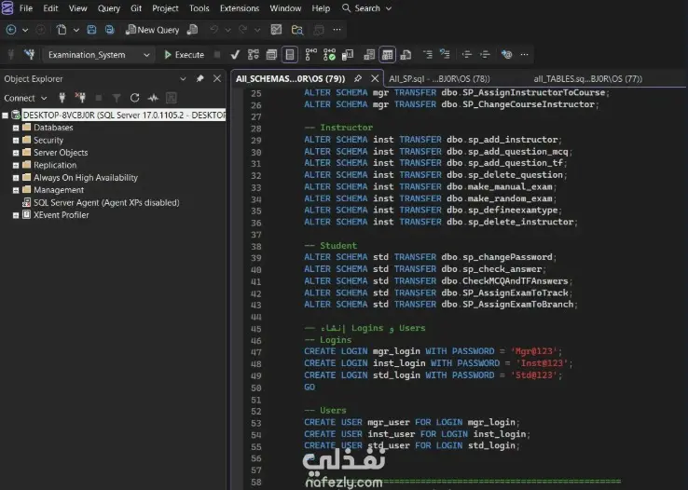Viewport: 688px width, 490px height.
Task: Click the GO statement on line 50
Action: tap(310, 387)
